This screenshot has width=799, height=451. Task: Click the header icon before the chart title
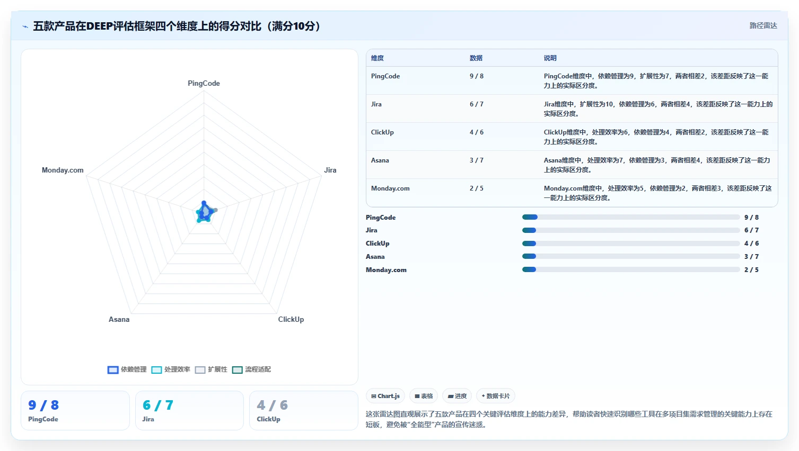click(25, 26)
